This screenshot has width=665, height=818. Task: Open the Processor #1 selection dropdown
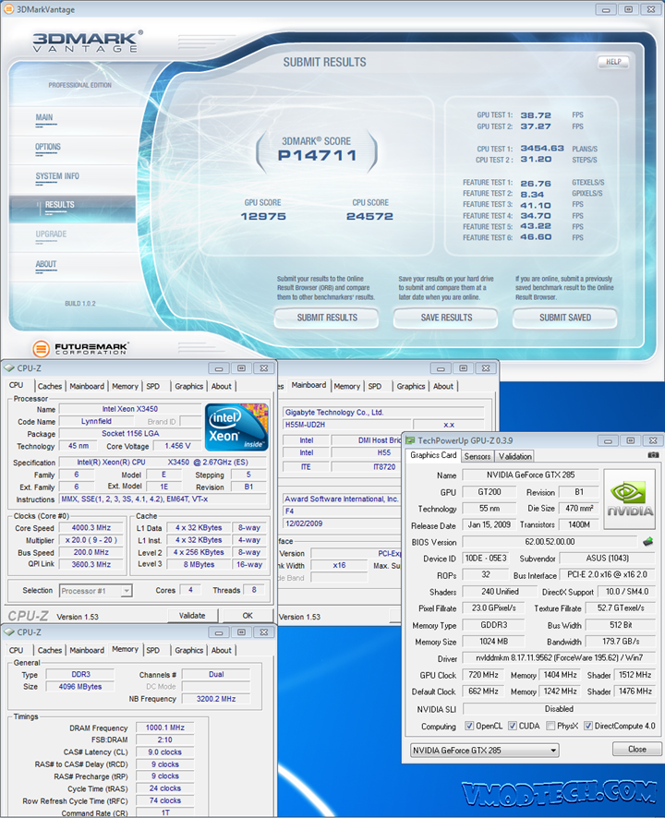(95, 591)
